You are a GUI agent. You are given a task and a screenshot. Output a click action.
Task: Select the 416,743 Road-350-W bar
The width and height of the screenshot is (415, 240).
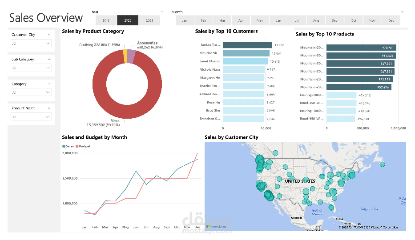[342, 103]
